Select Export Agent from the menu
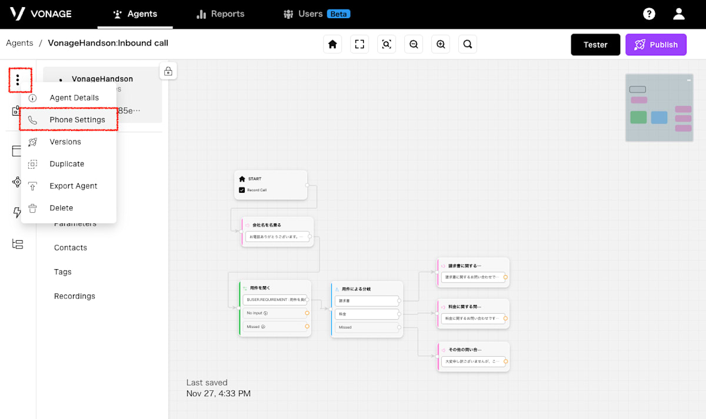Screen dimensions: 706x419 click(68, 186)
